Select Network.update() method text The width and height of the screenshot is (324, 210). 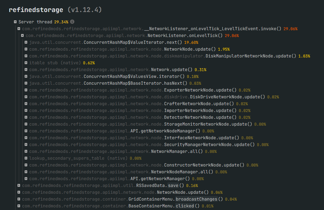(x=172, y=70)
